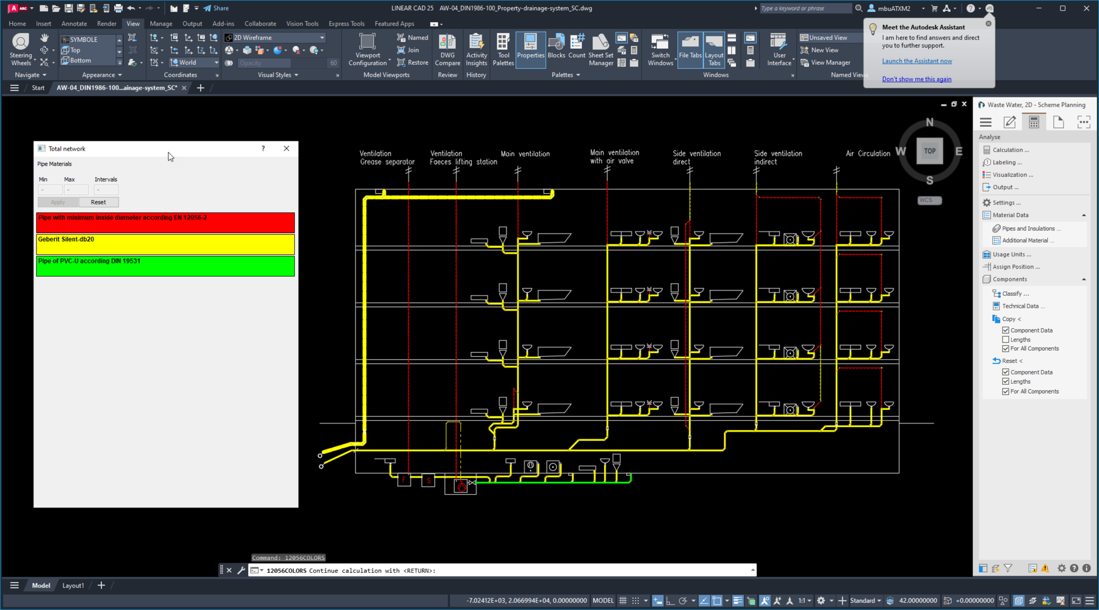Select pencil edit tab in Waste Water panel

(x=1010, y=122)
